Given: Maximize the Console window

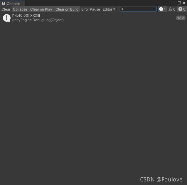Looking at the screenshot, I should click(x=179, y=3).
